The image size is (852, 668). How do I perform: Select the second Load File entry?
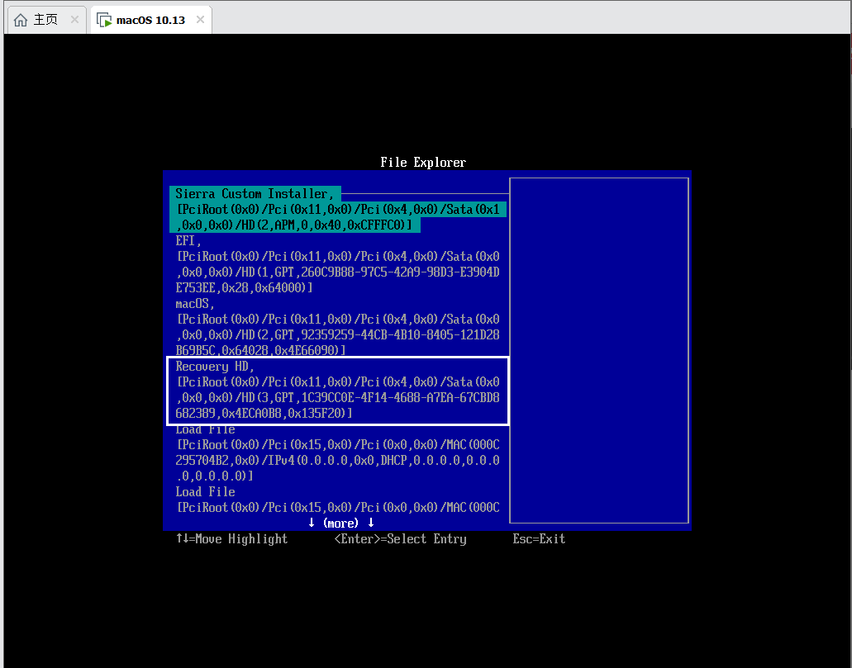337,500
